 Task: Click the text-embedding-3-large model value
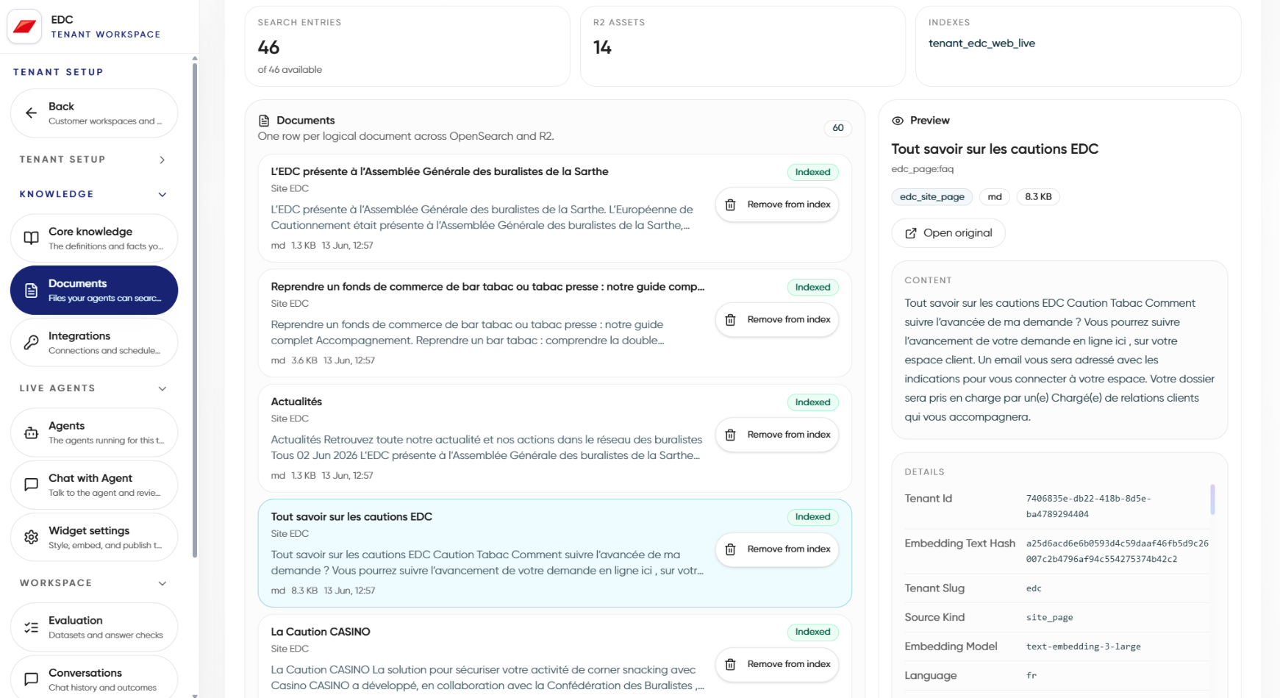click(x=1084, y=647)
